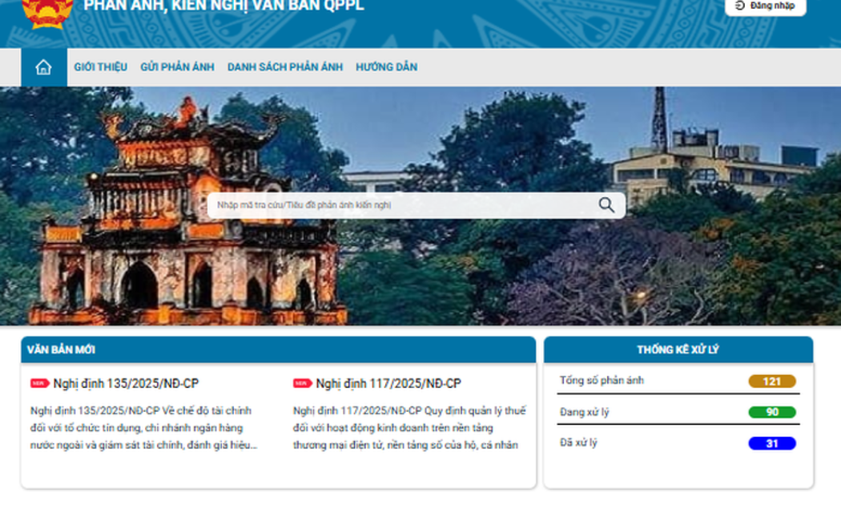Image resolution: width=841 pixels, height=505 pixels.
Task: Open the GỬI PHẢN ÁNH menu item
Action: [x=177, y=67]
